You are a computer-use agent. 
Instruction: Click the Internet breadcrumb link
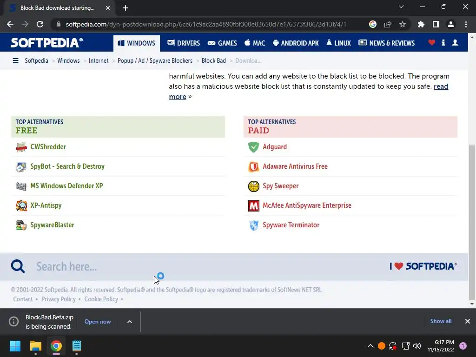pyautogui.click(x=99, y=61)
